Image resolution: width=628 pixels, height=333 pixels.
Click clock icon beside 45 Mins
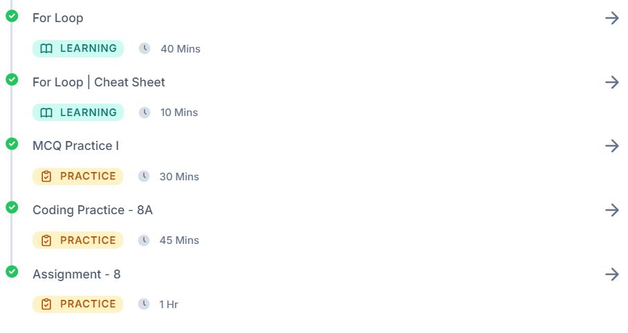[144, 240]
